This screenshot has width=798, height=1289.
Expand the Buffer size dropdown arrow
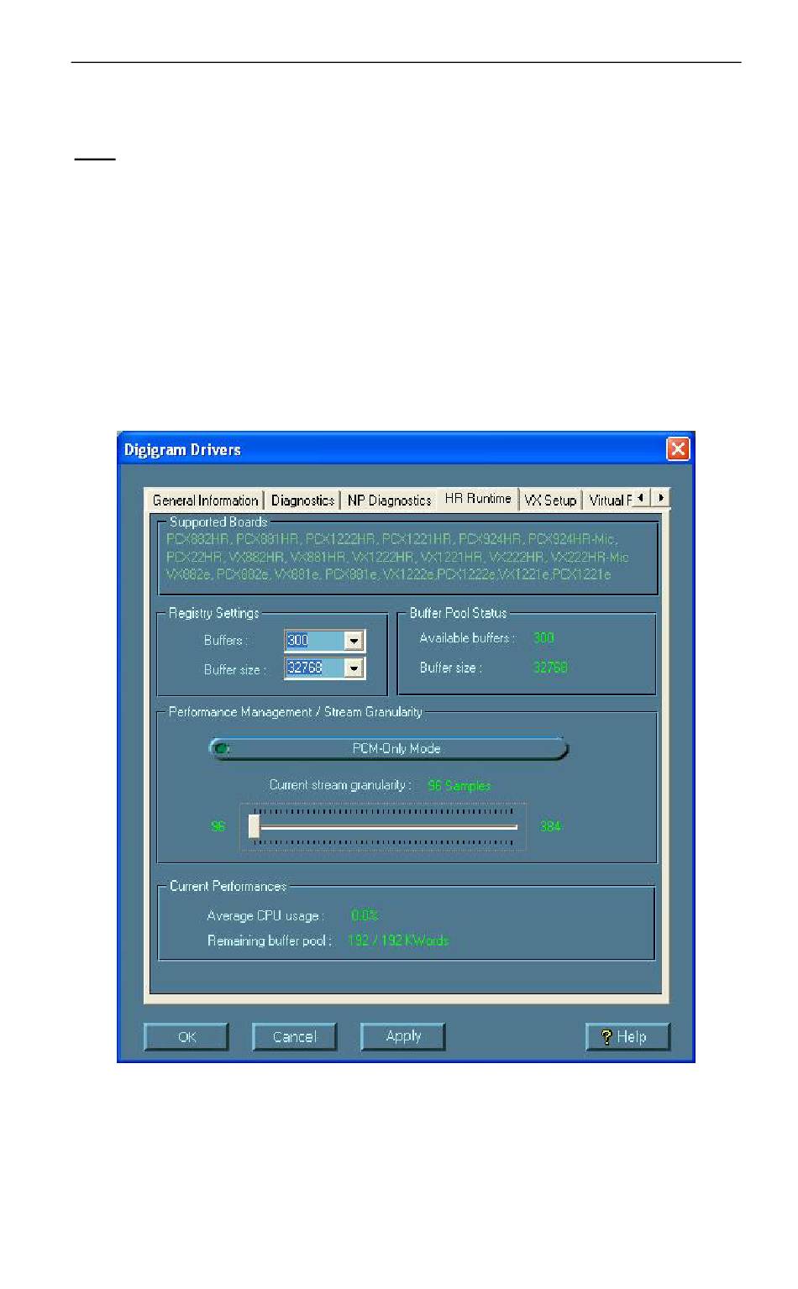tap(354, 668)
